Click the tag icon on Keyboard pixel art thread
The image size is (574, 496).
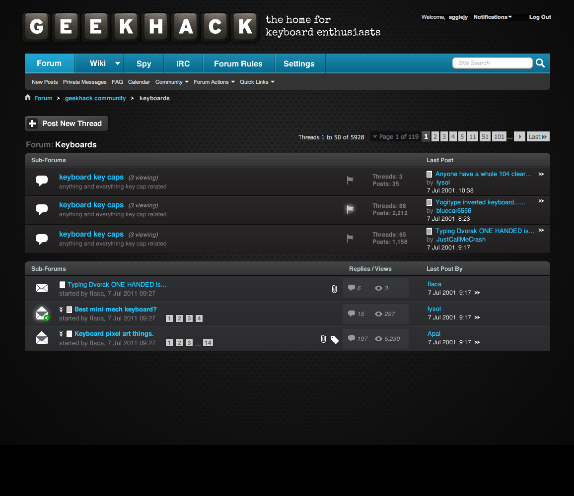pos(335,339)
